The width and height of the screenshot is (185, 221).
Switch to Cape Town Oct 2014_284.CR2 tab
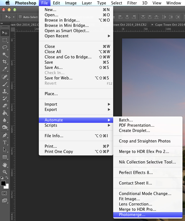130,25
